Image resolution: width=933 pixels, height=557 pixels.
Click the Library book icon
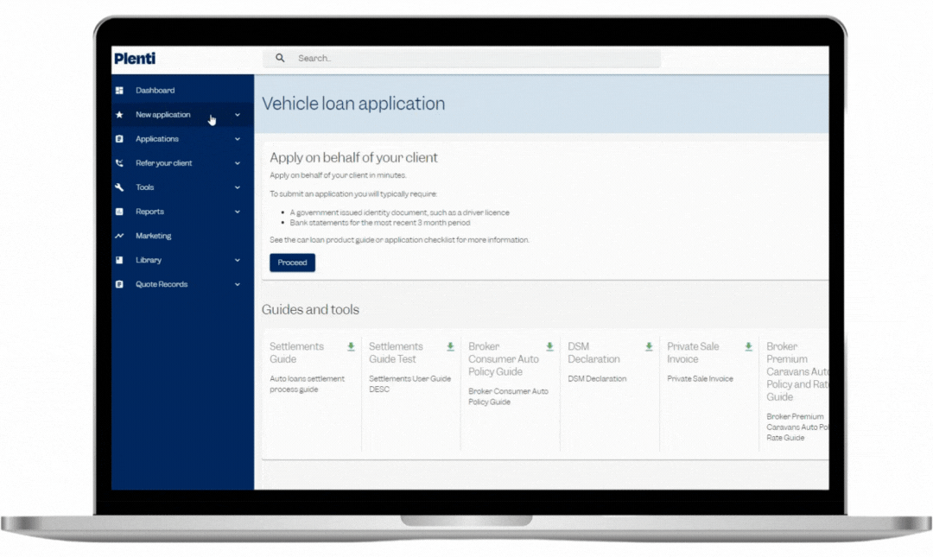click(119, 260)
